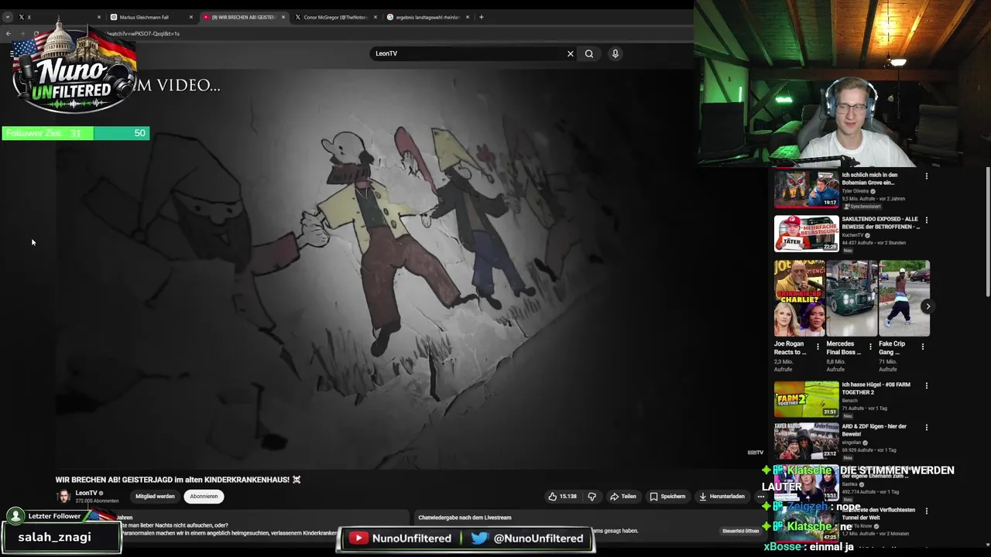The height and width of the screenshot is (557, 991).
Task: Click Mitglied werden button
Action: (155, 497)
